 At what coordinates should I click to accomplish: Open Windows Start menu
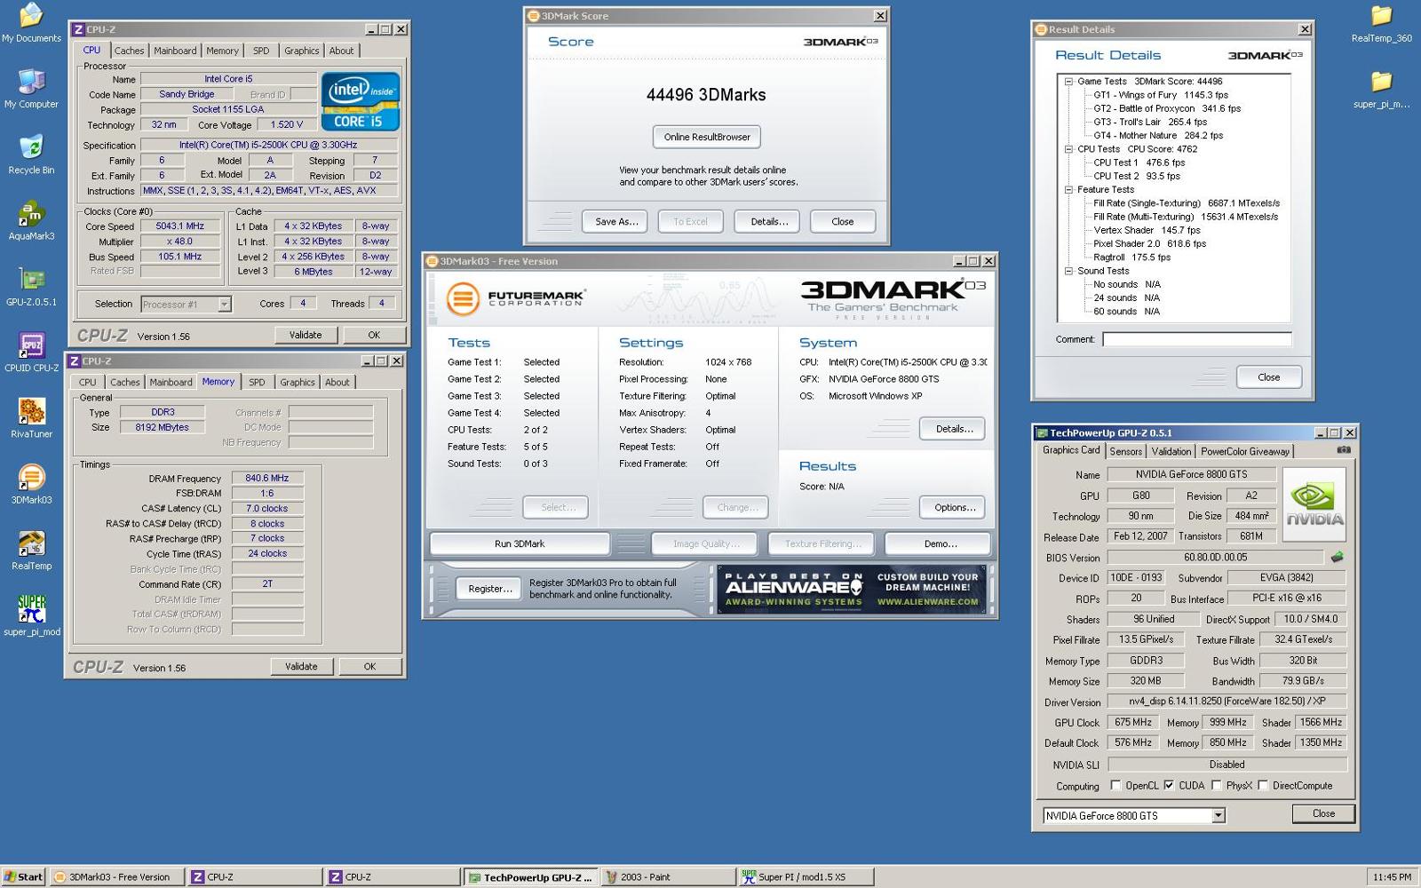[x=23, y=876]
